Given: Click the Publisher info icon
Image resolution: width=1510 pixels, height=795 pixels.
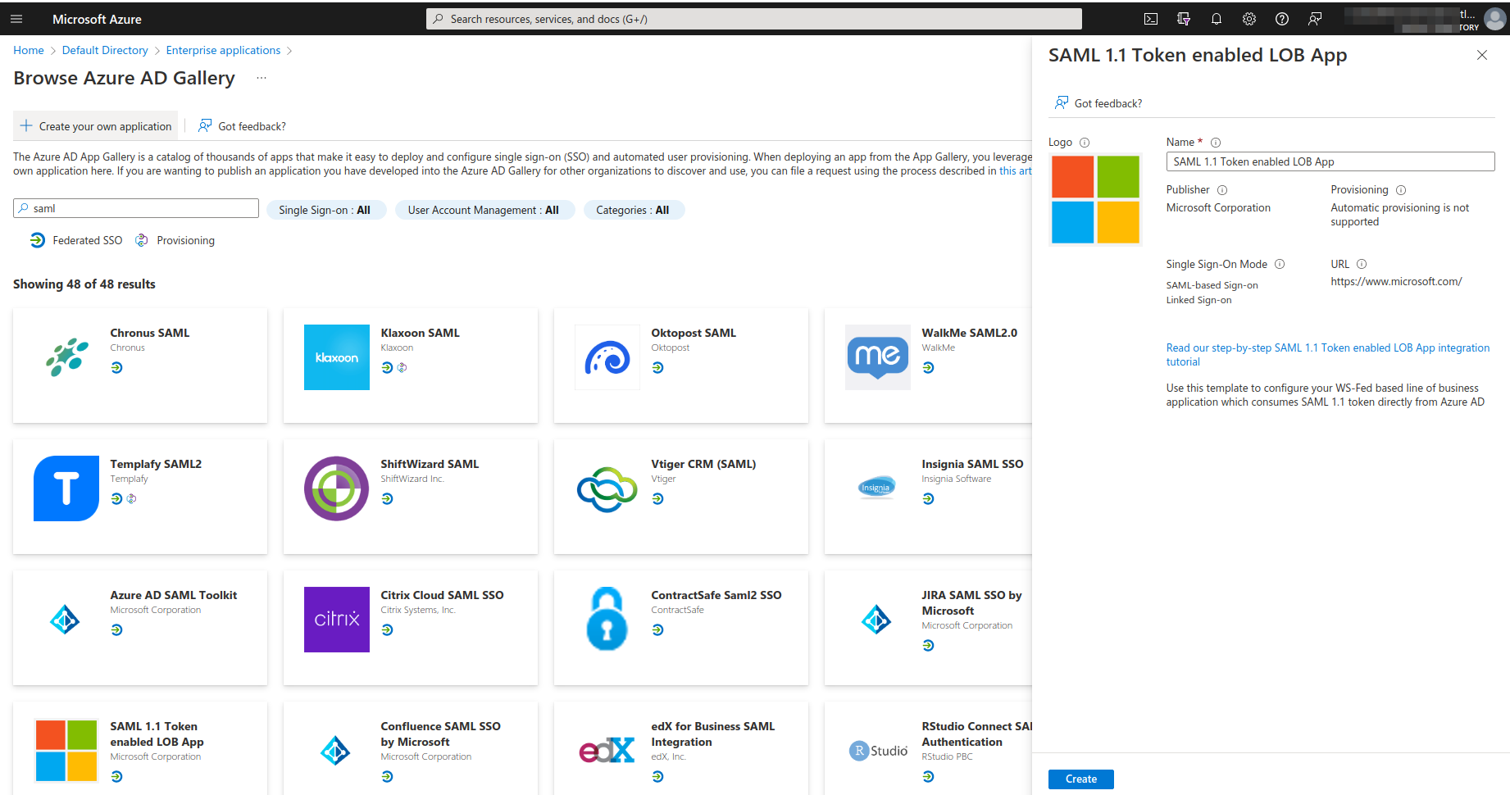Looking at the screenshot, I should [1222, 190].
